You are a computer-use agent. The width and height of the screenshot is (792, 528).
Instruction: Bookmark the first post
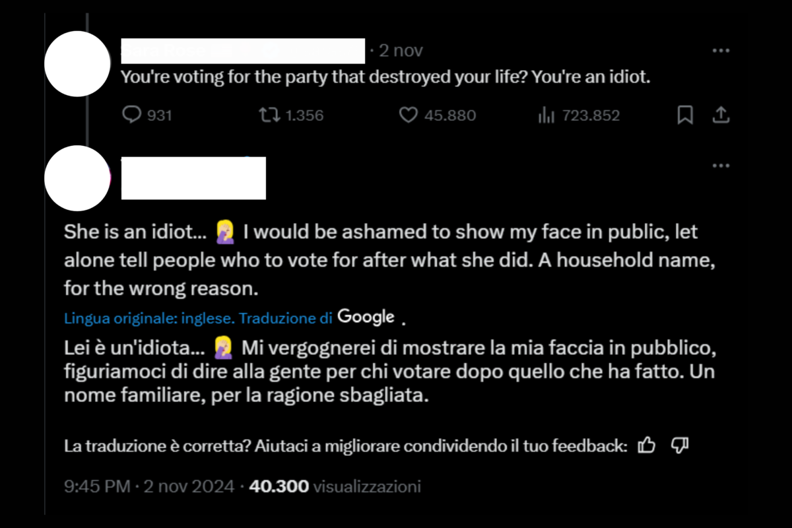(x=686, y=115)
